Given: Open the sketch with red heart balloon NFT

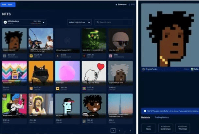Looking at the screenshot, I should [x=94, y=73].
